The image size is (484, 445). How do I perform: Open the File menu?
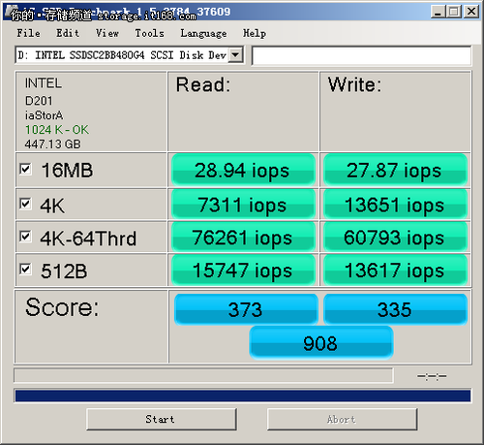28,33
